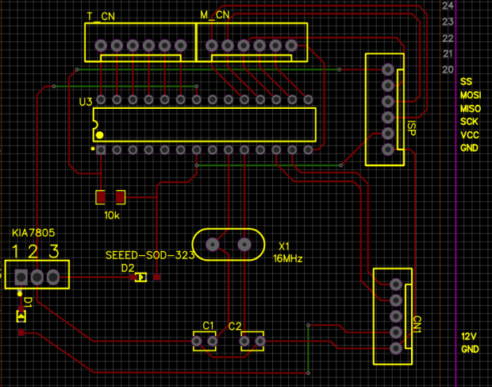The image size is (492, 387).
Task: Click the U3 designator text
Action: click(x=86, y=102)
